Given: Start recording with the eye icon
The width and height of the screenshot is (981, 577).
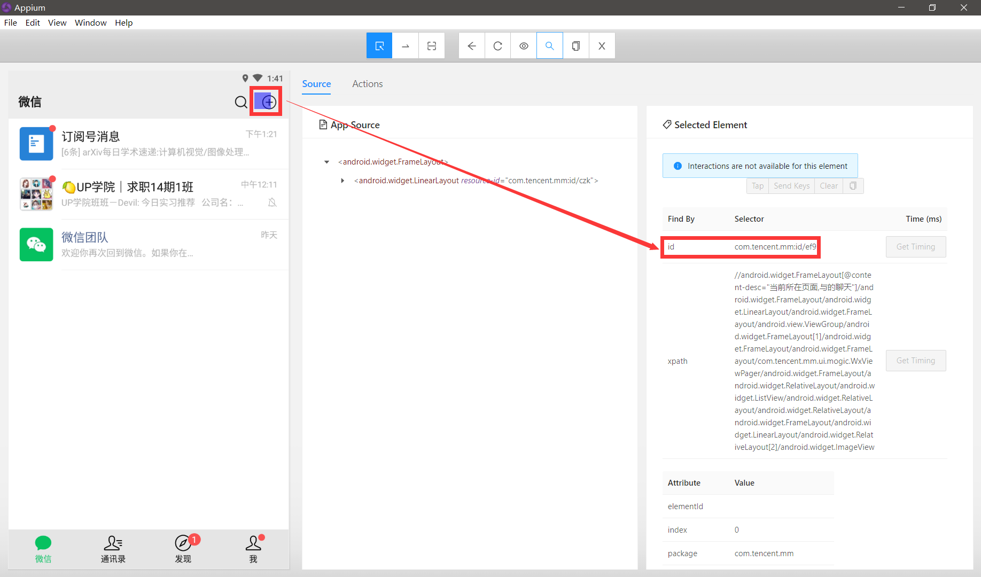Looking at the screenshot, I should [x=524, y=46].
